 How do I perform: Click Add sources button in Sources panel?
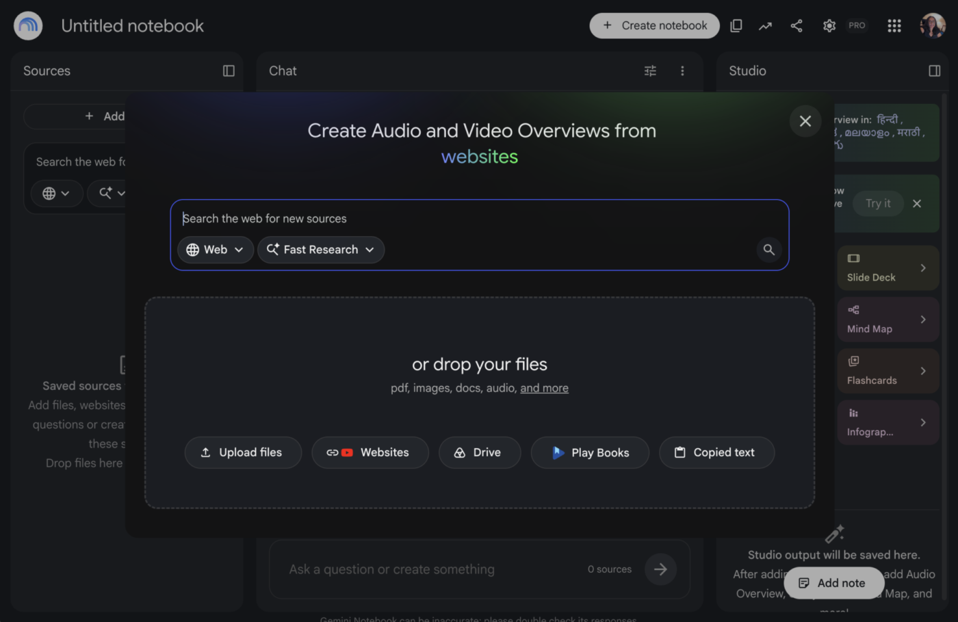75,117
